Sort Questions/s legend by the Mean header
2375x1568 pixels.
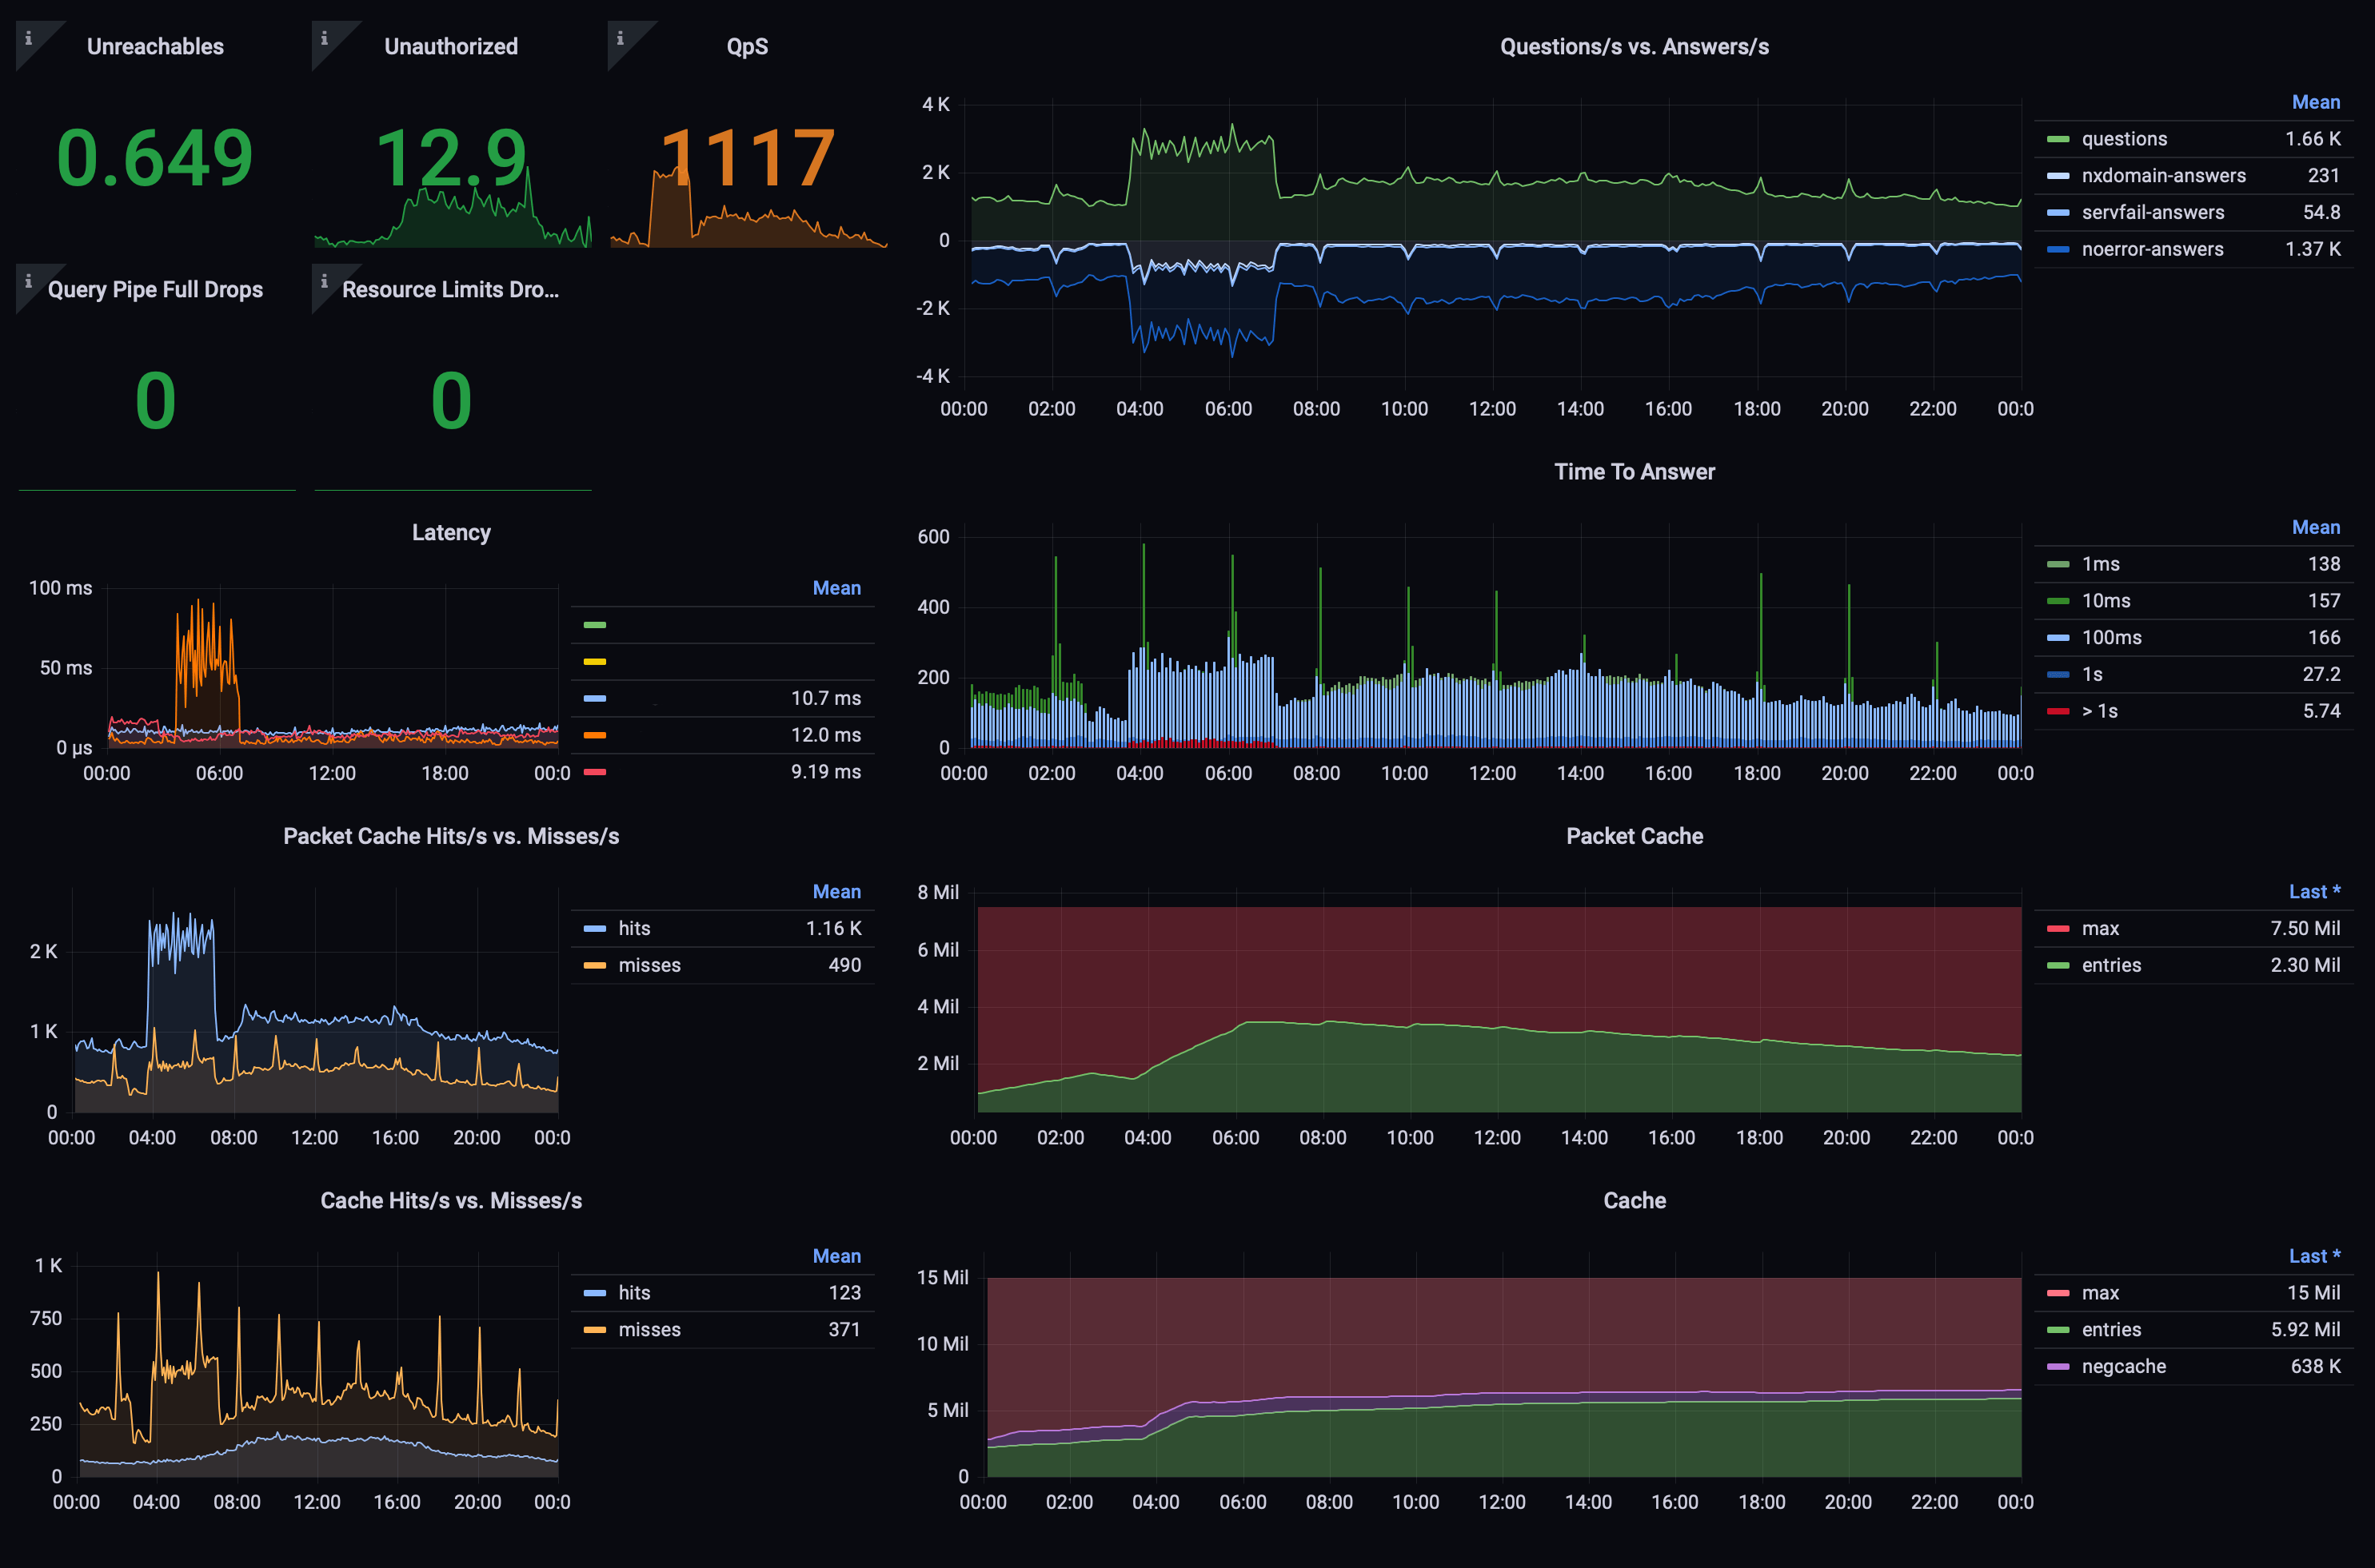(x=2315, y=102)
